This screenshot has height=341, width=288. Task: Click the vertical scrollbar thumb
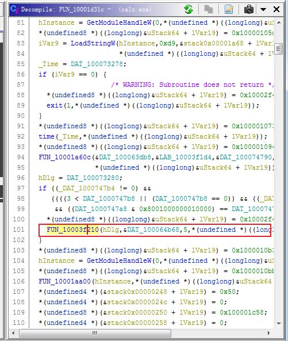[279, 49]
